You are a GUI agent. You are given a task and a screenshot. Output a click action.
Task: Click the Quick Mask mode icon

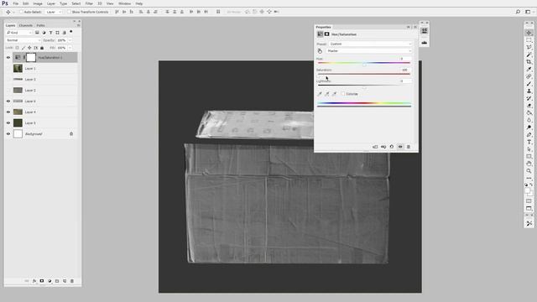pos(529,201)
